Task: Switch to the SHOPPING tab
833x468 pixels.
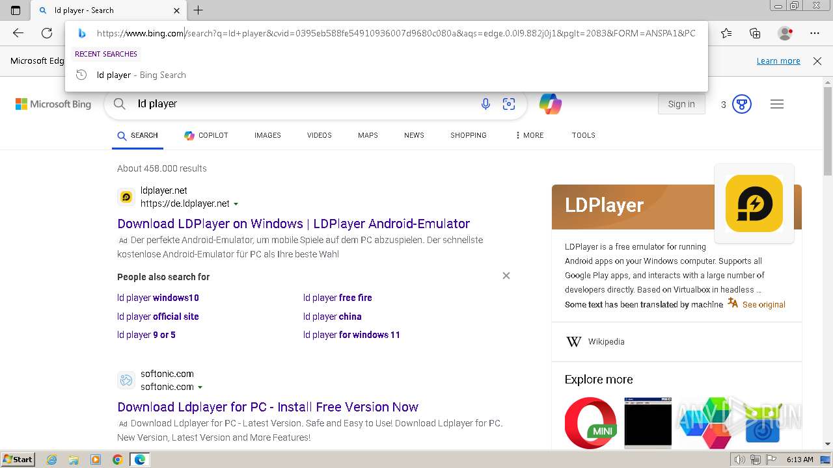Action: [469, 135]
